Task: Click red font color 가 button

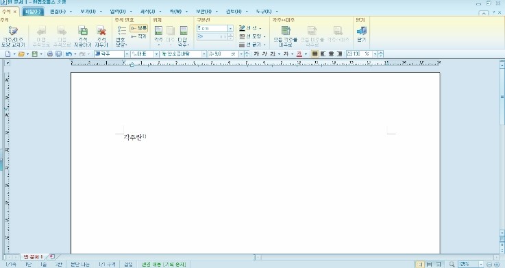Action: (299, 54)
